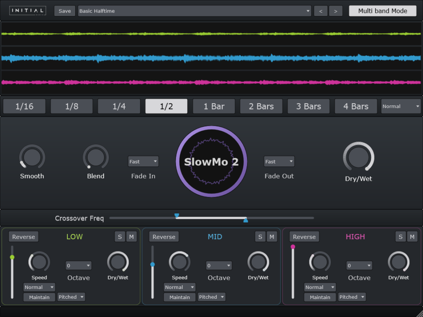The width and height of the screenshot is (423, 317).
Task: Save the current preset
Action: [x=64, y=11]
